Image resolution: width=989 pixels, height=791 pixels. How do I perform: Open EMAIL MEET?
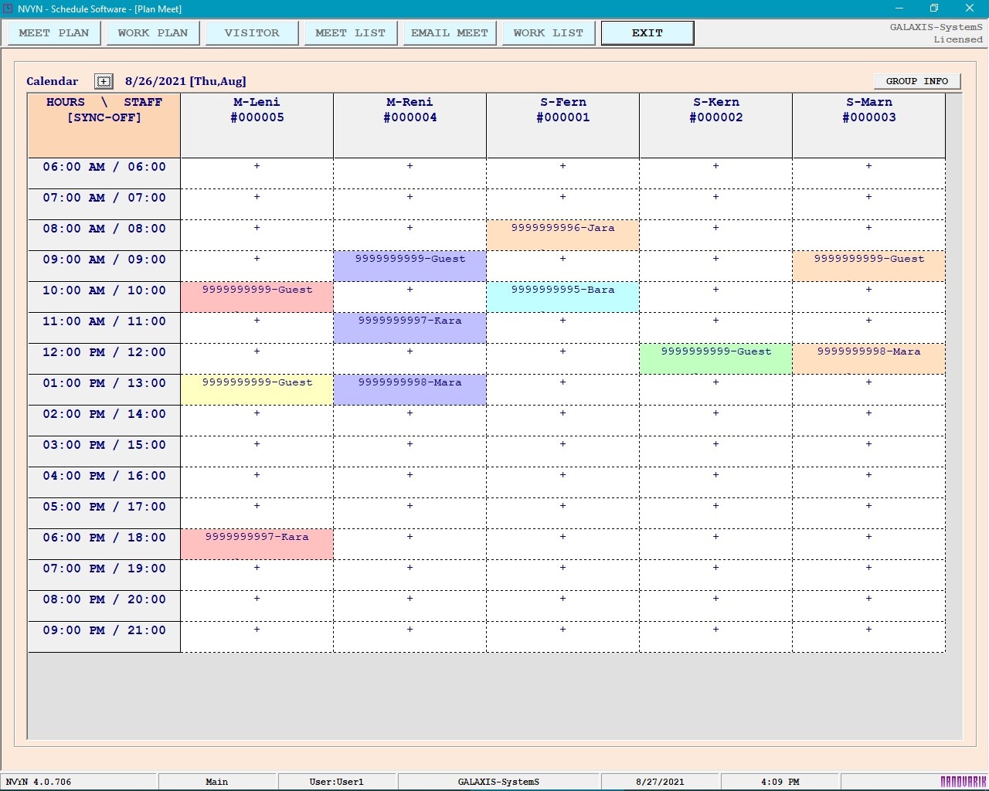pos(450,33)
